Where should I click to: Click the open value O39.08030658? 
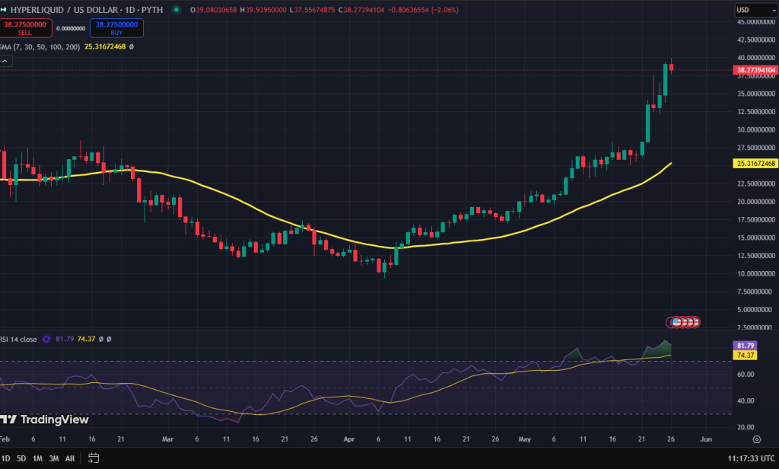(213, 10)
